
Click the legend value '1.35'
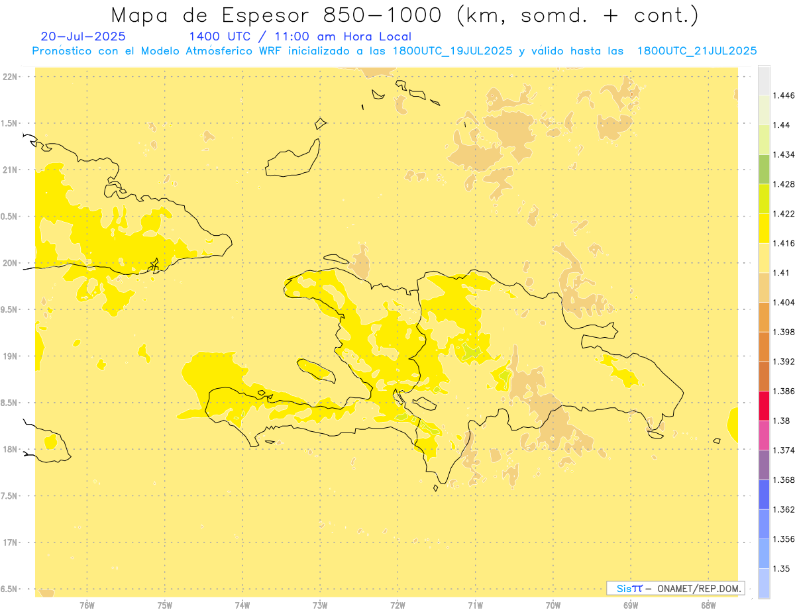pyautogui.click(x=781, y=568)
